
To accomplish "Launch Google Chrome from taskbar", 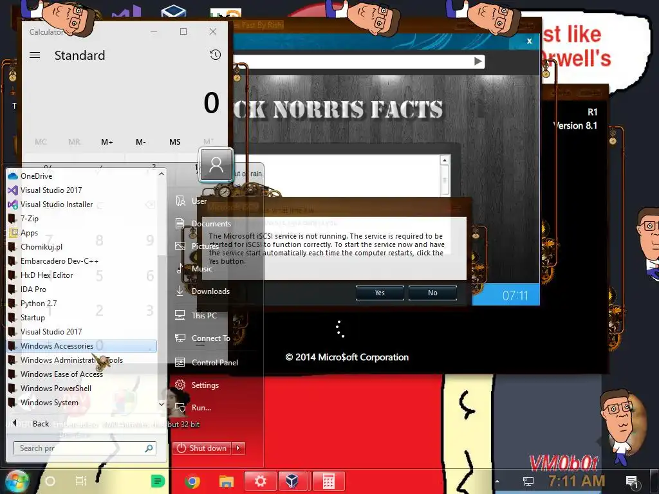I will pyautogui.click(x=192, y=481).
